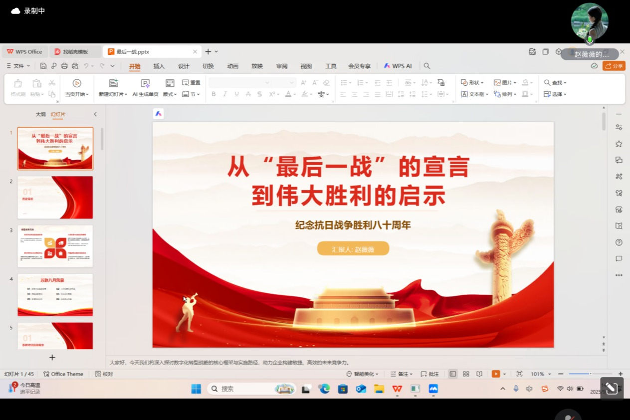Click the save icon in quick access toolbar
This screenshot has width=630, height=420.
[x=43, y=66]
